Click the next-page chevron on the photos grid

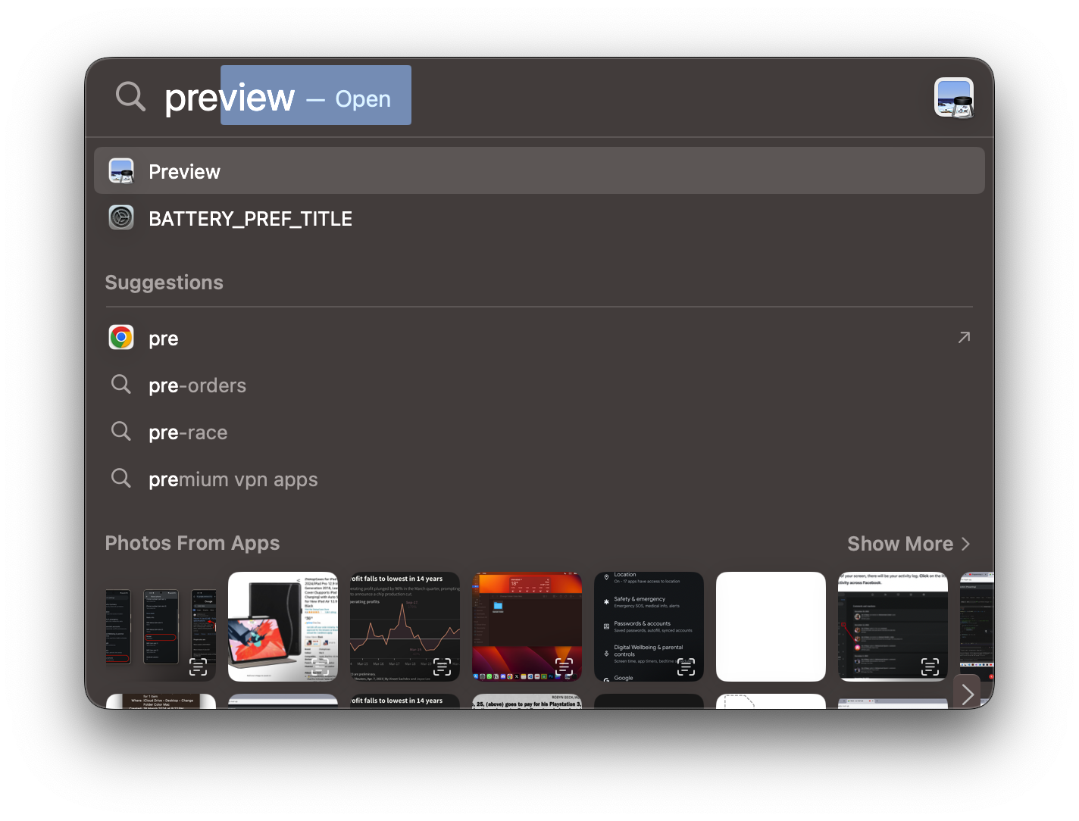click(967, 694)
